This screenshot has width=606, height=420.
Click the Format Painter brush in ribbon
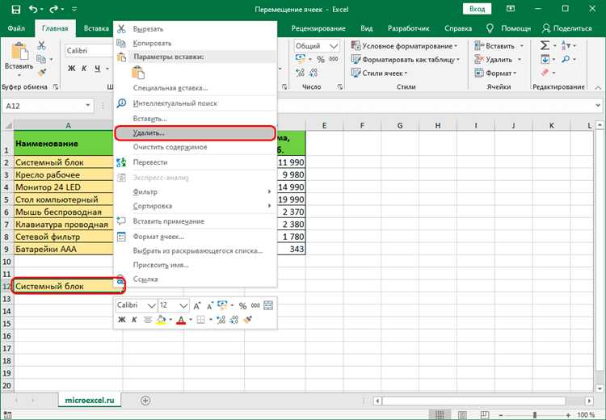41,73
